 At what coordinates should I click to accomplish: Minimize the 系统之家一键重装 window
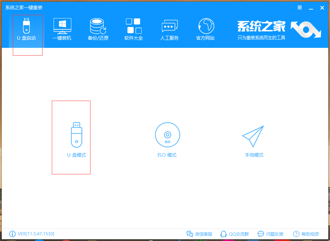311,7
